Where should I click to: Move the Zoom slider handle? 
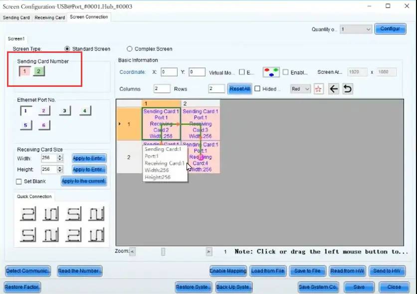[x=163, y=252]
